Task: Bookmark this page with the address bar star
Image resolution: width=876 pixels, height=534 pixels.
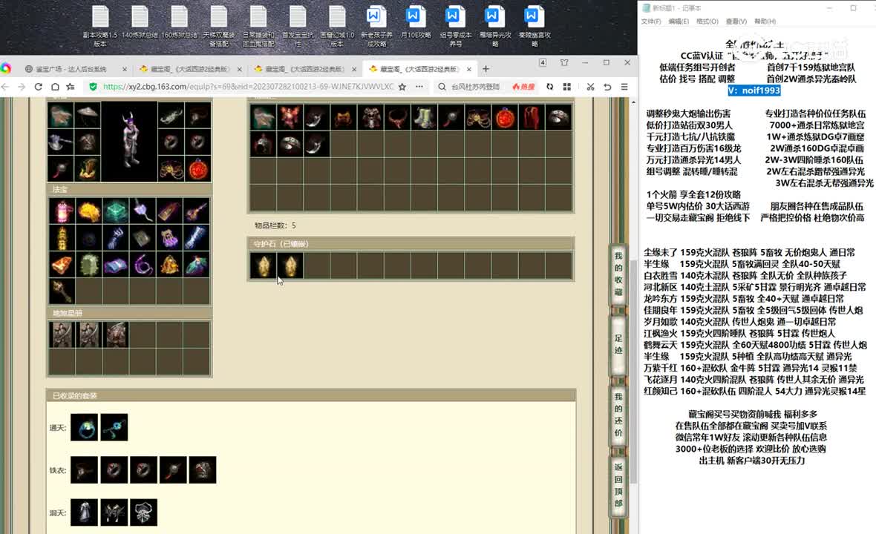Action: pos(402,87)
